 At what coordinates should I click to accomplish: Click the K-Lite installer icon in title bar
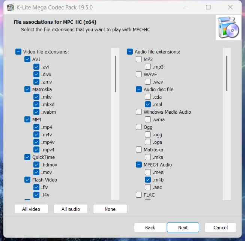point(11,7)
